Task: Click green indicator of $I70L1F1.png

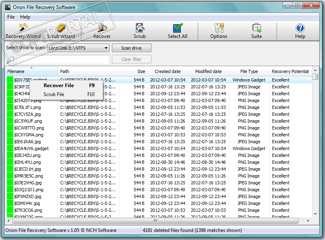Action: pos(10,107)
